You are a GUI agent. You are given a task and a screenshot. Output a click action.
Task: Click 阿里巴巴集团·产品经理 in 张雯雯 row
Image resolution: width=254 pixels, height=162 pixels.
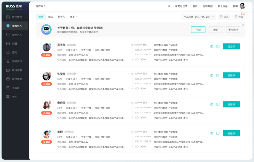[166, 79]
